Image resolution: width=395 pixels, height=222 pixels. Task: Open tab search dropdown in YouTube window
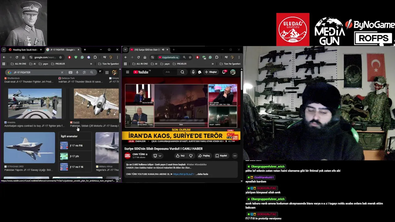125,50
